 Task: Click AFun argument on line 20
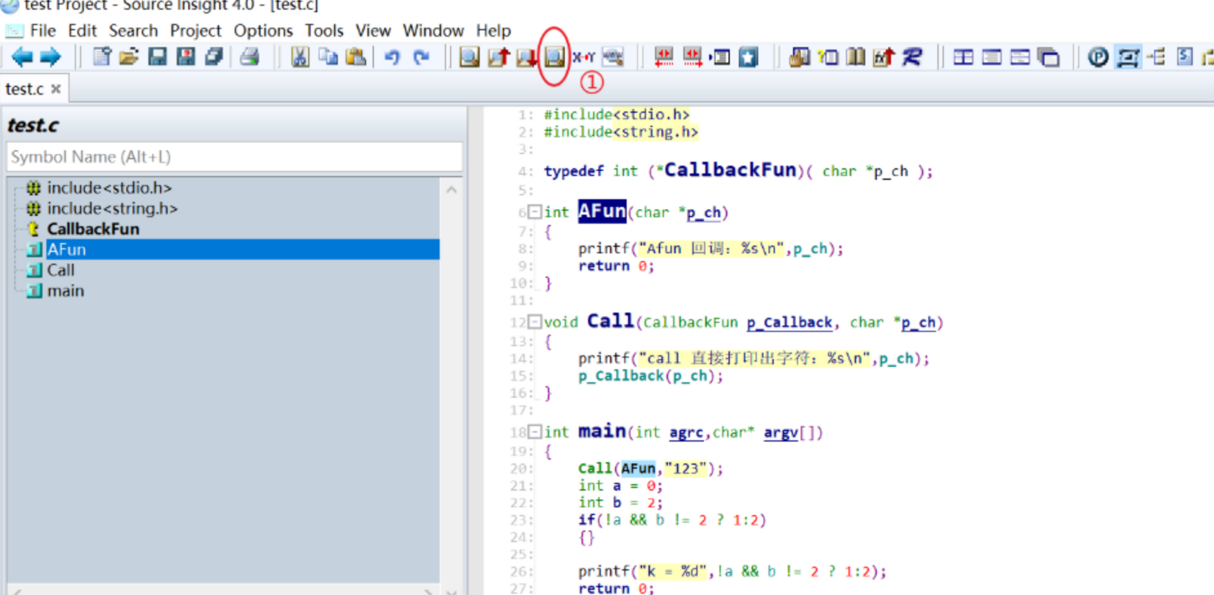[638, 469]
